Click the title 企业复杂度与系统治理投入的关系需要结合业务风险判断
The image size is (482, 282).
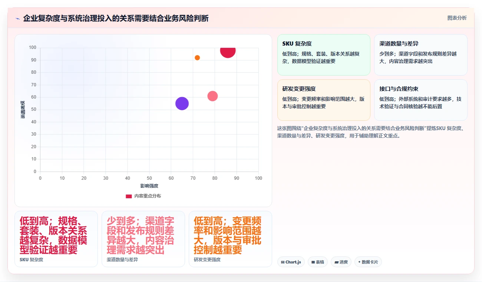tap(116, 19)
